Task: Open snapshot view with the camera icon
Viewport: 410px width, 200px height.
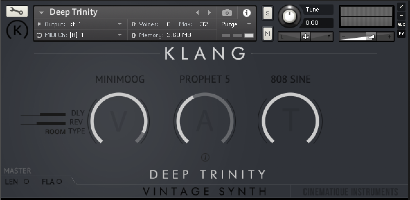Action: point(227,13)
